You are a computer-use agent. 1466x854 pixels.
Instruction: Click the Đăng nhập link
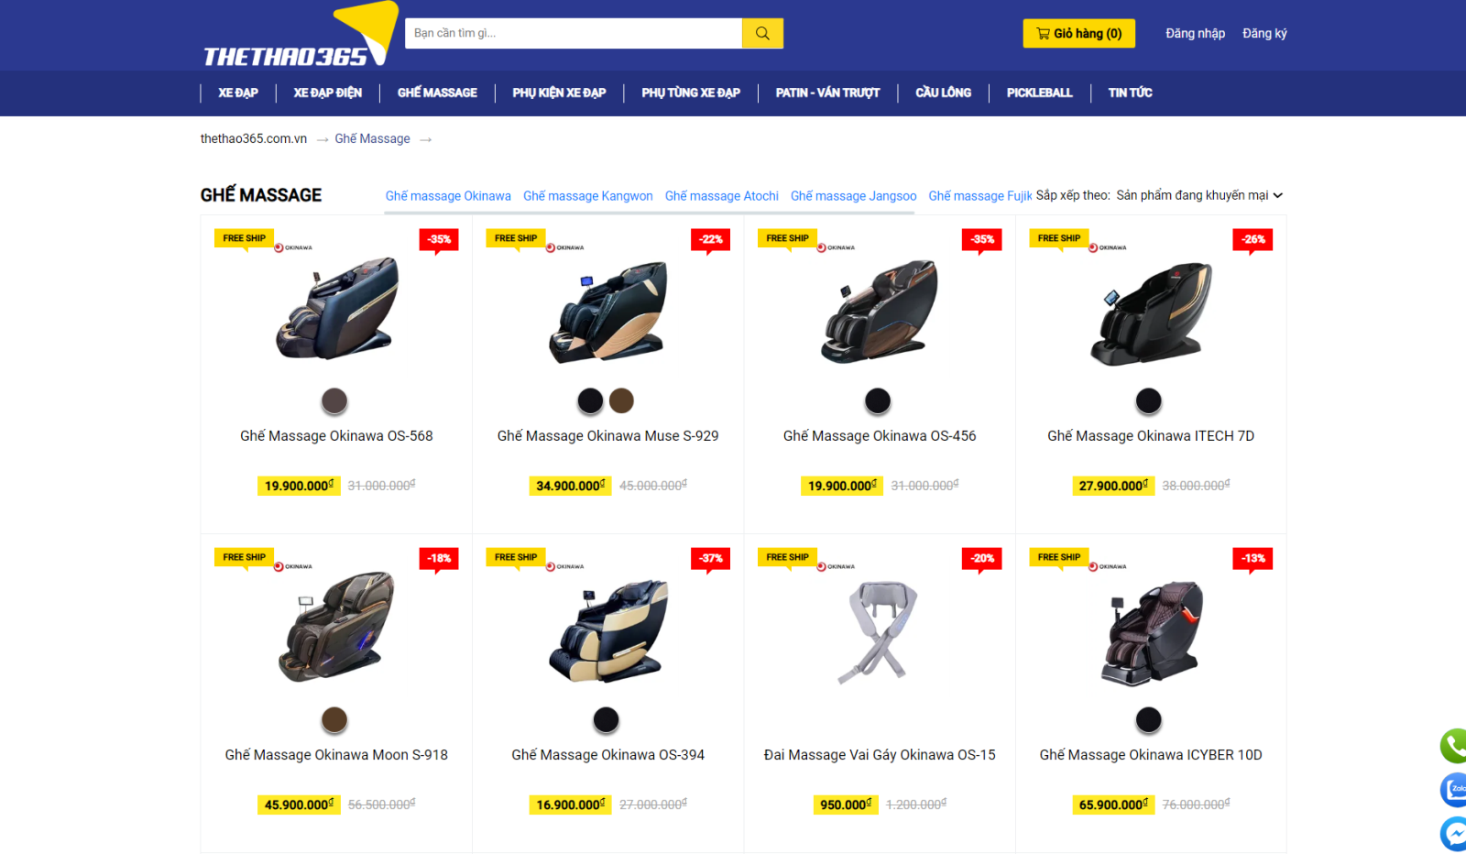pyautogui.click(x=1195, y=33)
